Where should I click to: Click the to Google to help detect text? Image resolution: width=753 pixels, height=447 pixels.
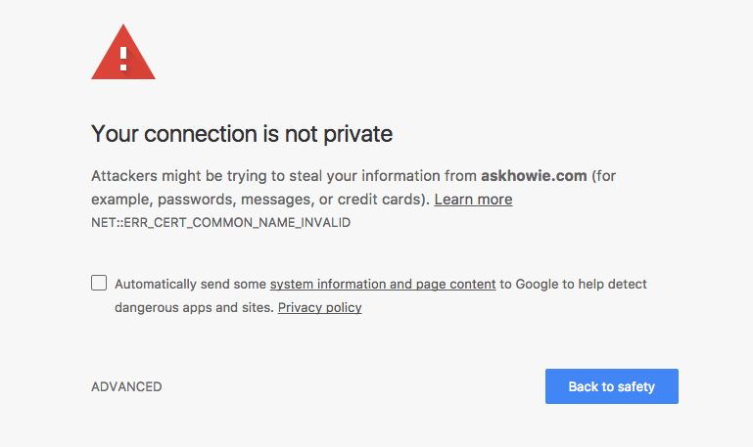(573, 285)
